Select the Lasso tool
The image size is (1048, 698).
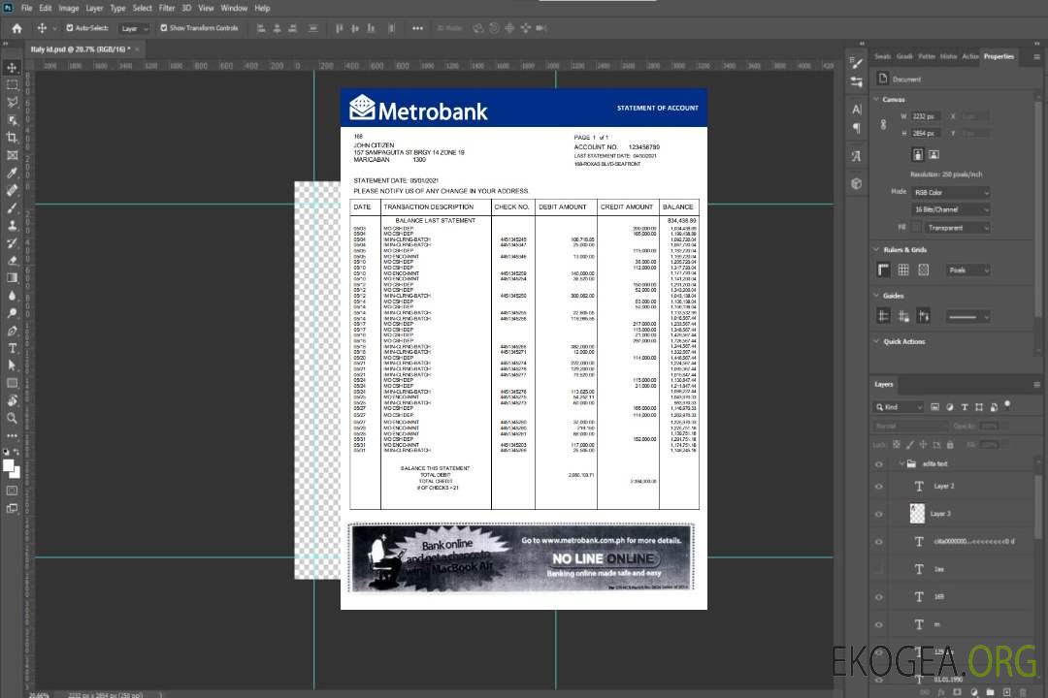[12, 103]
